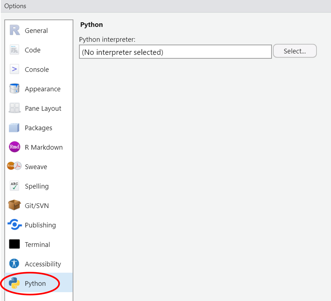Switch to the Code options
The image size is (331, 301).
pos(39,50)
